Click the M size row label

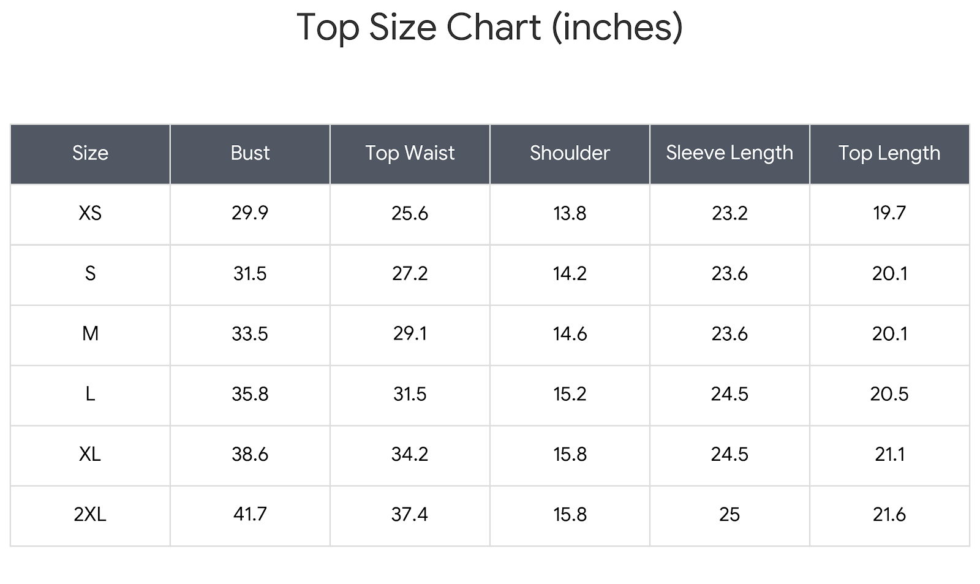tap(90, 334)
